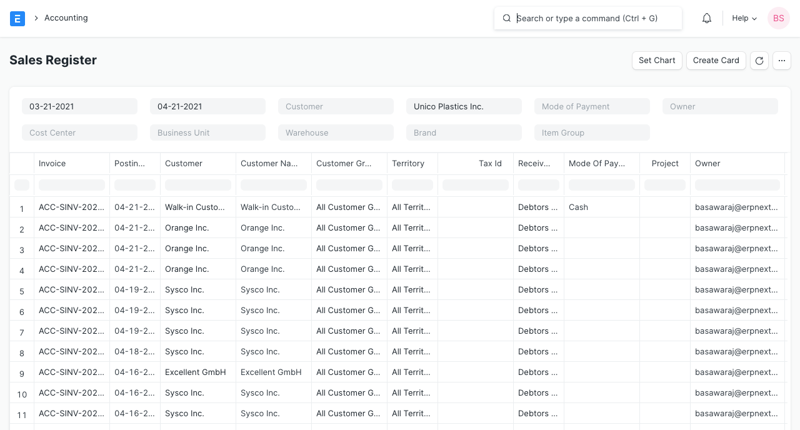Click the ERPNext logo icon

(17, 18)
